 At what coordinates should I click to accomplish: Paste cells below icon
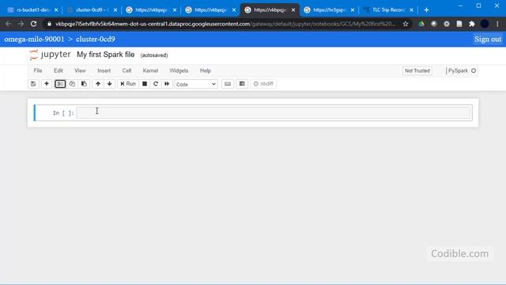tap(84, 84)
